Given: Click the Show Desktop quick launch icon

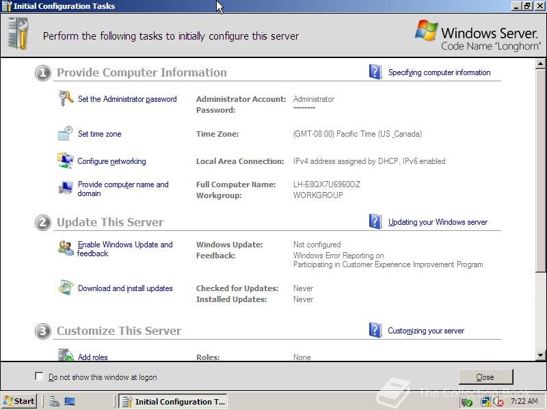Looking at the screenshot, I should click(x=70, y=401).
